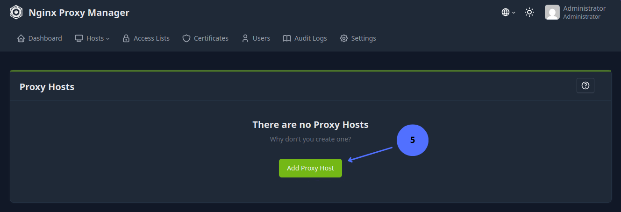Click the Proxy Hosts heading
This screenshot has height=212, width=621.
pyautogui.click(x=47, y=87)
